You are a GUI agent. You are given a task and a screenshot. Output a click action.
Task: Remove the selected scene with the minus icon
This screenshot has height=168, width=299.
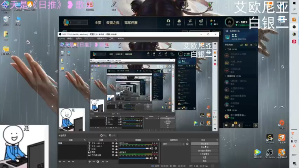tap(64, 162)
